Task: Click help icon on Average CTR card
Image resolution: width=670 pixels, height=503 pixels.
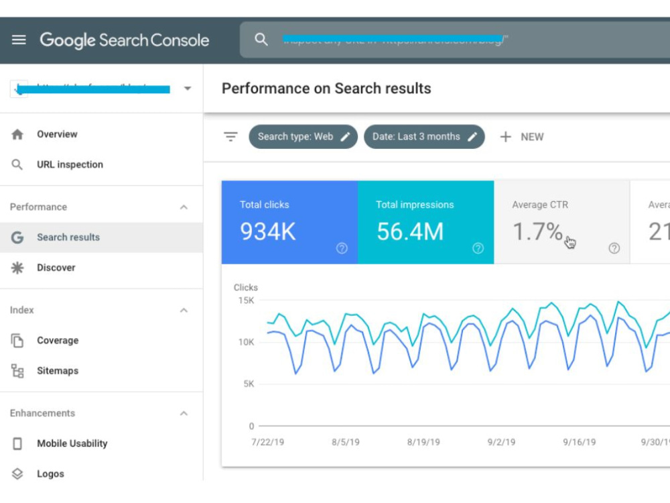Action: (x=614, y=248)
